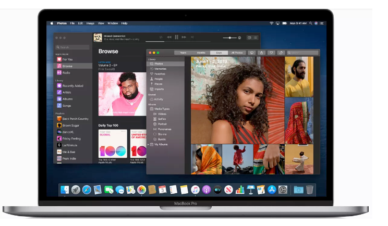Show photo Info in Photos toolbar
The image size is (388, 226).
[252, 53]
